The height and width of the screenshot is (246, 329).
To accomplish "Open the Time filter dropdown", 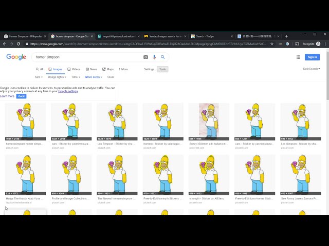I will (76, 77).
